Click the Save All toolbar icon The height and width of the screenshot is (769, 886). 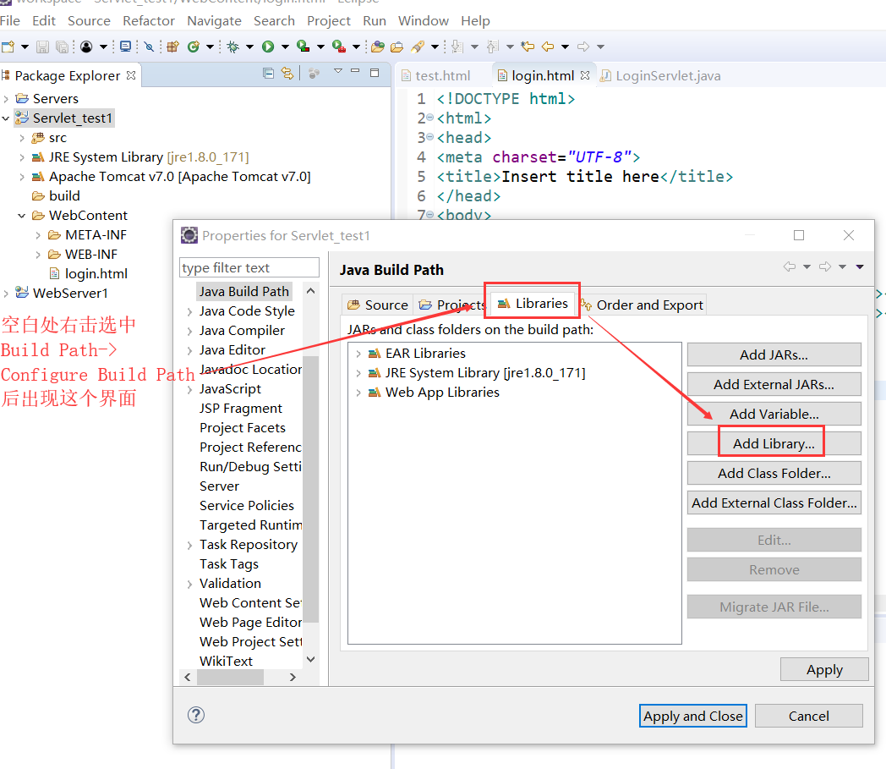tap(63, 47)
